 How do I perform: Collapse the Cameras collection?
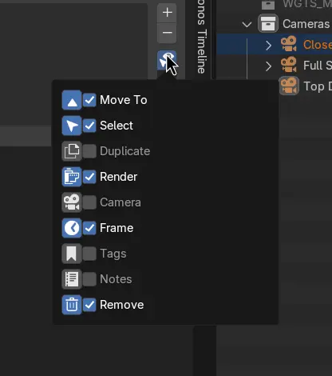click(x=247, y=25)
